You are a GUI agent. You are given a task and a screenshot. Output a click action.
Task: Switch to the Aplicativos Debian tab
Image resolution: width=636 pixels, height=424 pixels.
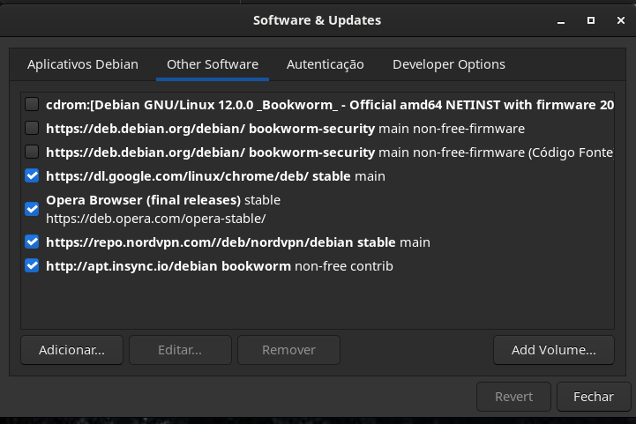point(83,64)
